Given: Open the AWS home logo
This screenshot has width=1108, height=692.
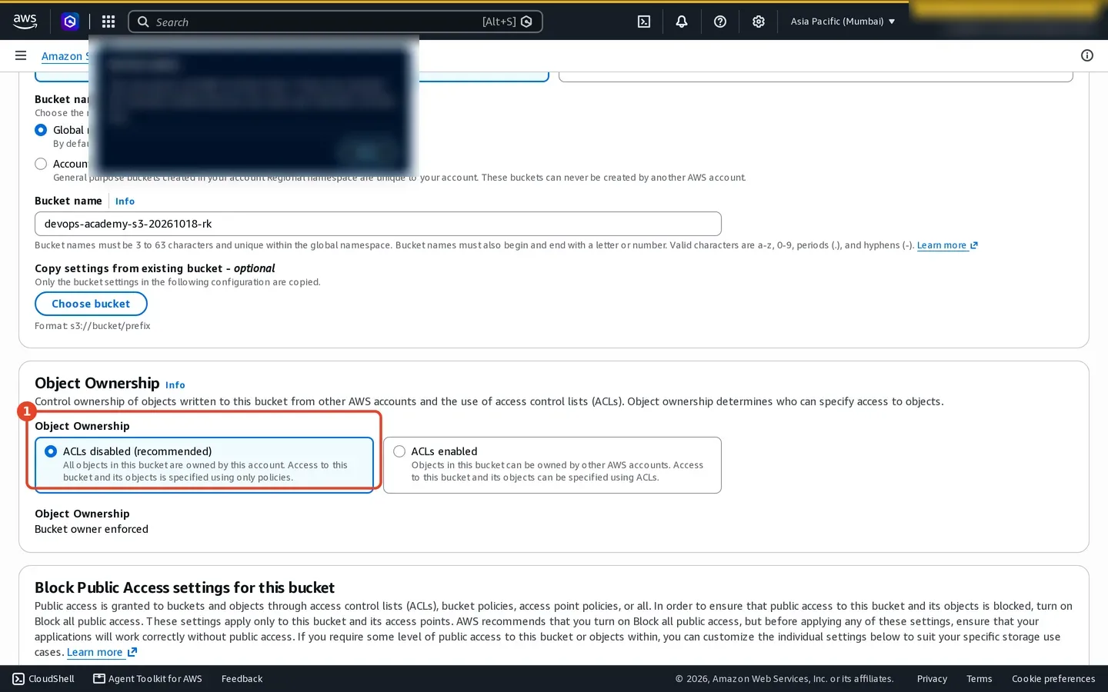Looking at the screenshot, I should point(25,22).
